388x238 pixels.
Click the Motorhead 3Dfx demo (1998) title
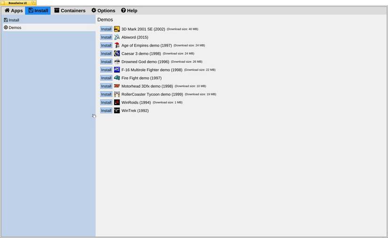pos(147,86)
